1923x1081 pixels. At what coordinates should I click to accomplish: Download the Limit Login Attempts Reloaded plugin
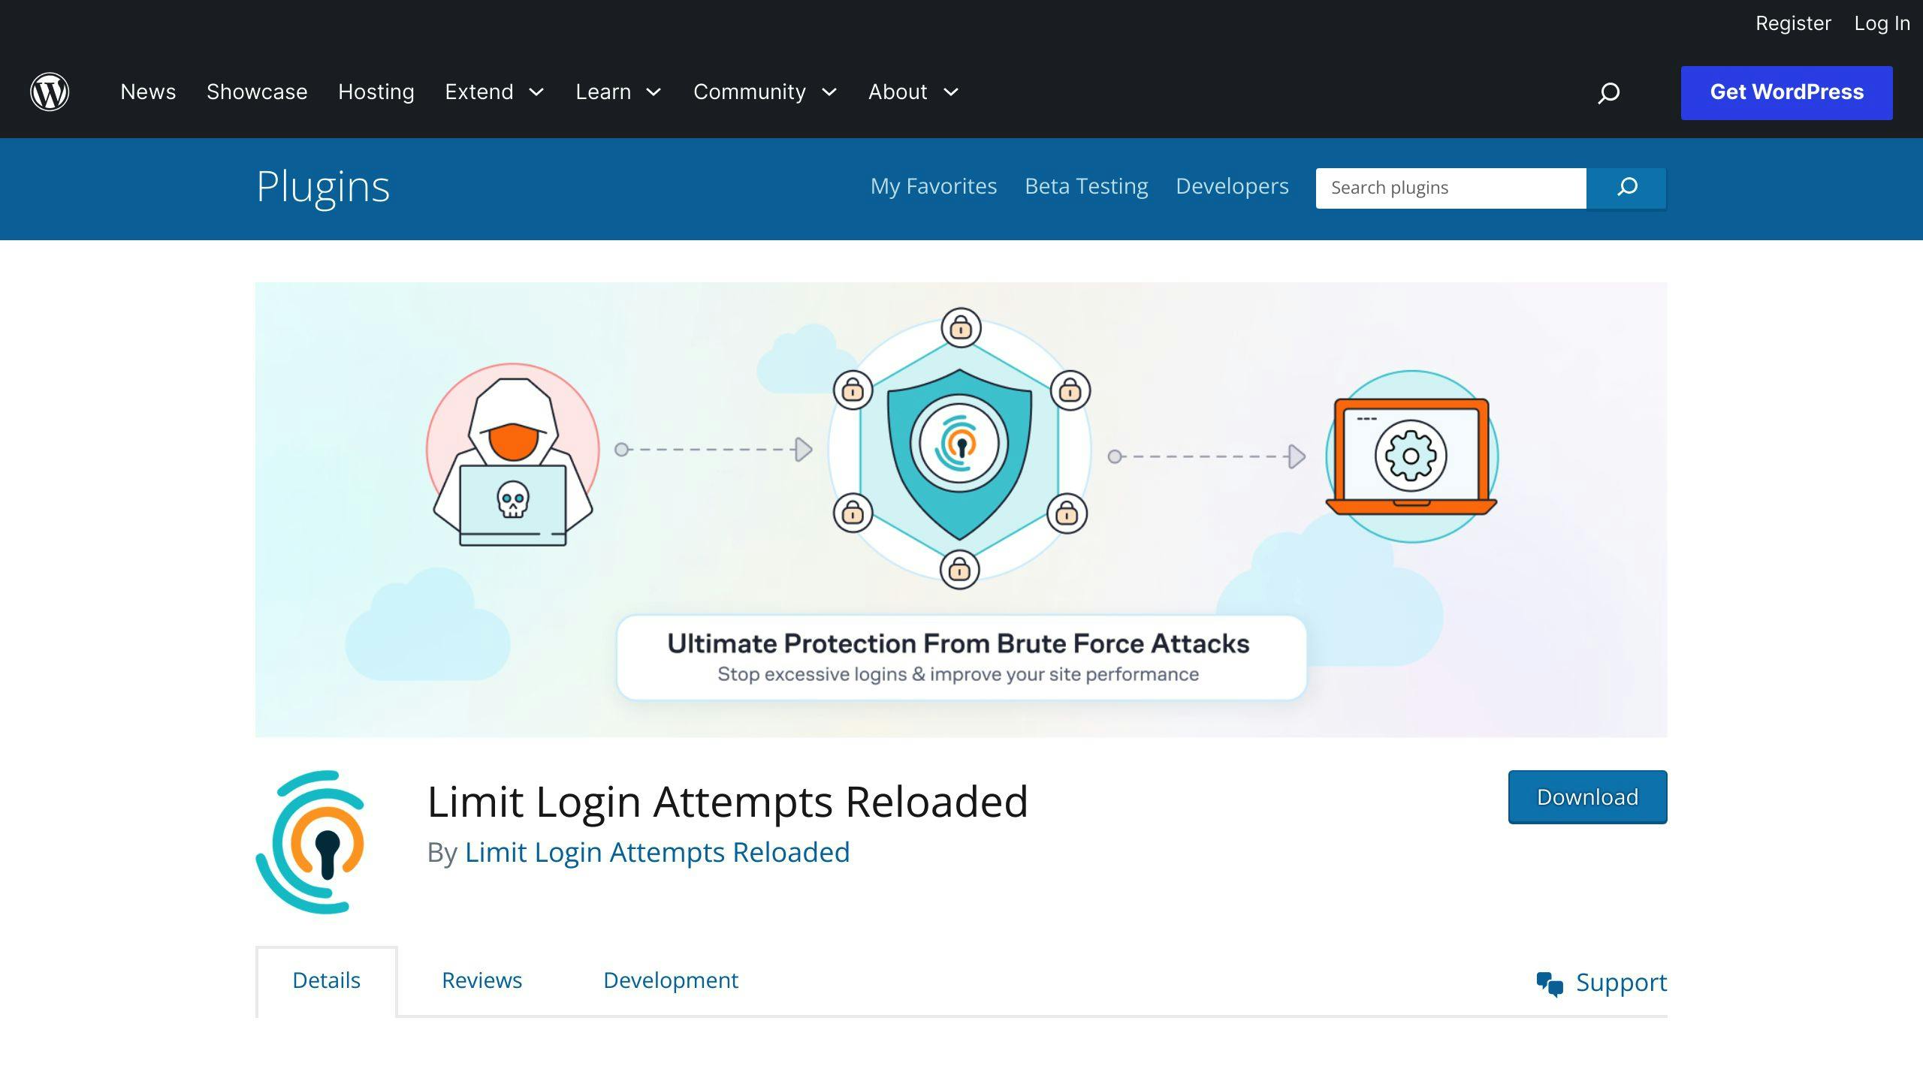click(1586, 796)
